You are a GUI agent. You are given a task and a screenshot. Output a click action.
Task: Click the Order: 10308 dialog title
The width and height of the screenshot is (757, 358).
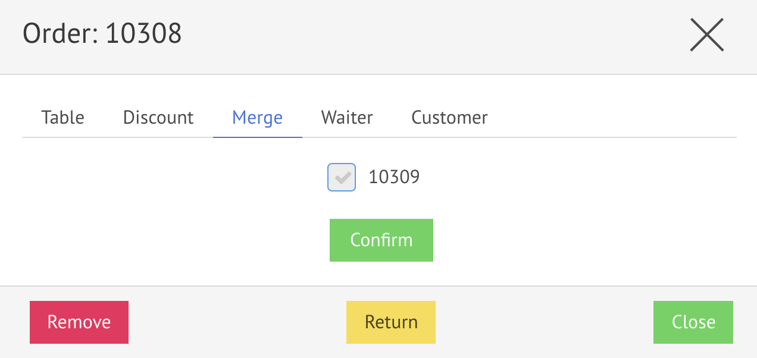coord(102,34)
